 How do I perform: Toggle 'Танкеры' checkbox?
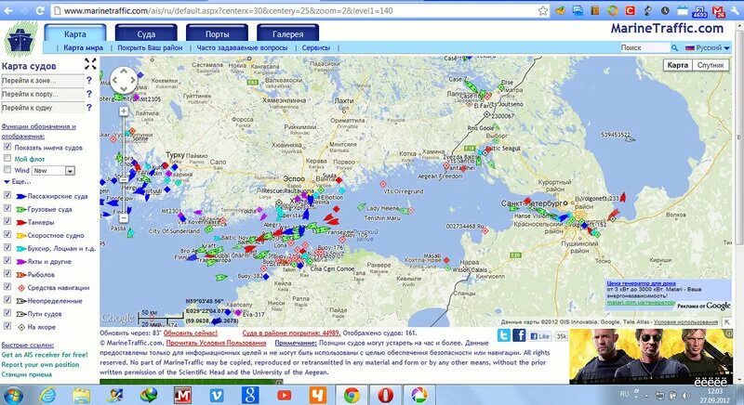[x=7, y=221]
